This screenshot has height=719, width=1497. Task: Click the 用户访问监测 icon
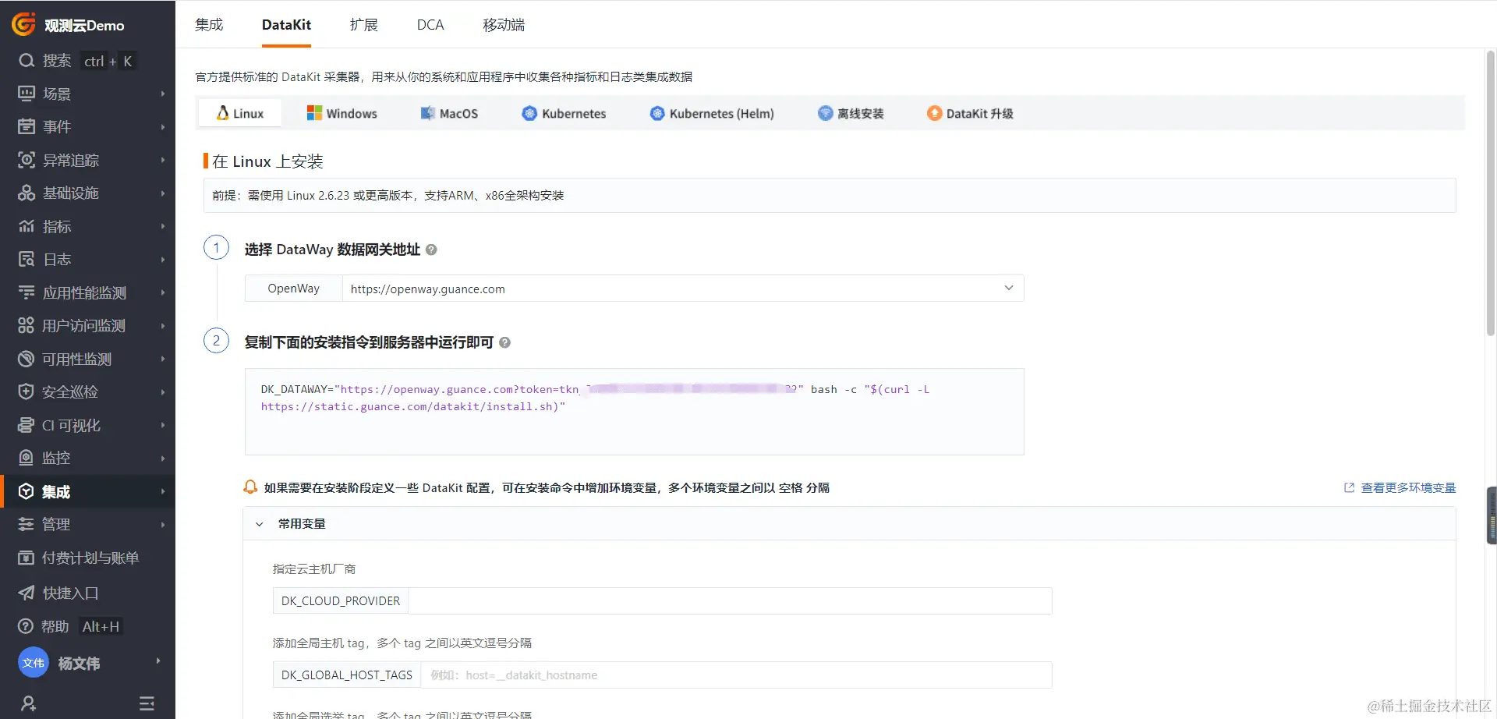27,325
